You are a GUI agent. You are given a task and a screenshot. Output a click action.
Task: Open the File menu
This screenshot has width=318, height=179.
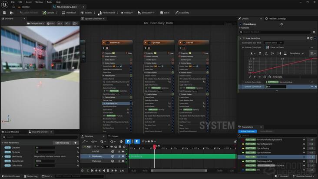(x=13, y=2)
